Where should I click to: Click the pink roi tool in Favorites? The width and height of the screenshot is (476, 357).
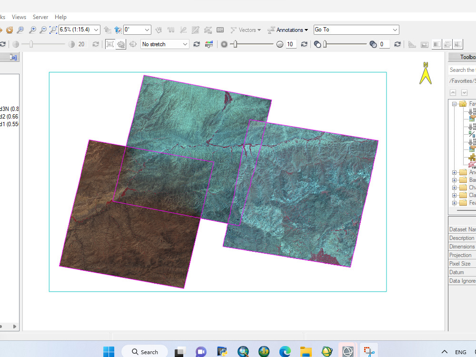472,165
